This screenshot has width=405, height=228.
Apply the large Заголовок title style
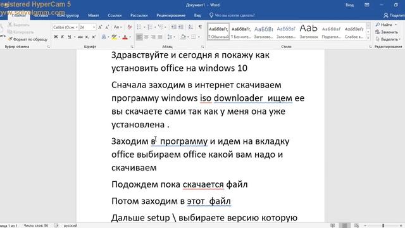click(x=309, y=32)
